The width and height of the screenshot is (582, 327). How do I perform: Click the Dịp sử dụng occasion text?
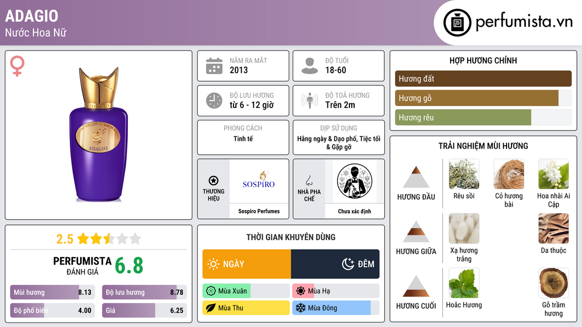(339, 142)
